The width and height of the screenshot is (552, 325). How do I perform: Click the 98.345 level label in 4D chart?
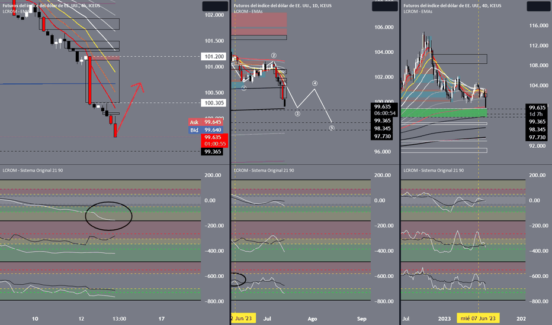coord(537,129)
